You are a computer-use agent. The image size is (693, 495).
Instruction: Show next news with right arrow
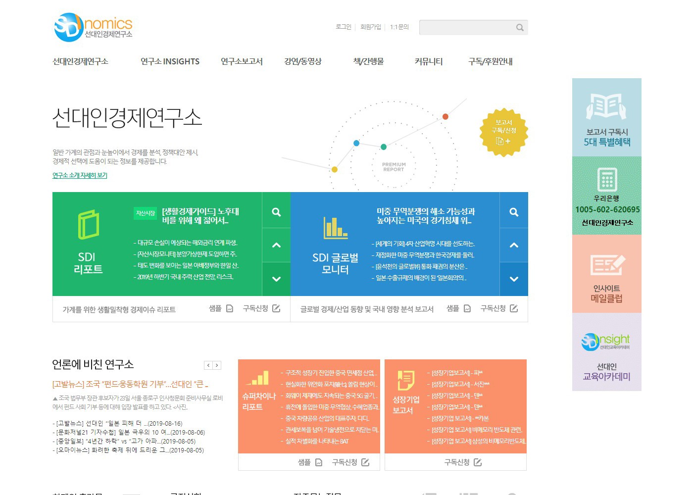click(217, 365)
